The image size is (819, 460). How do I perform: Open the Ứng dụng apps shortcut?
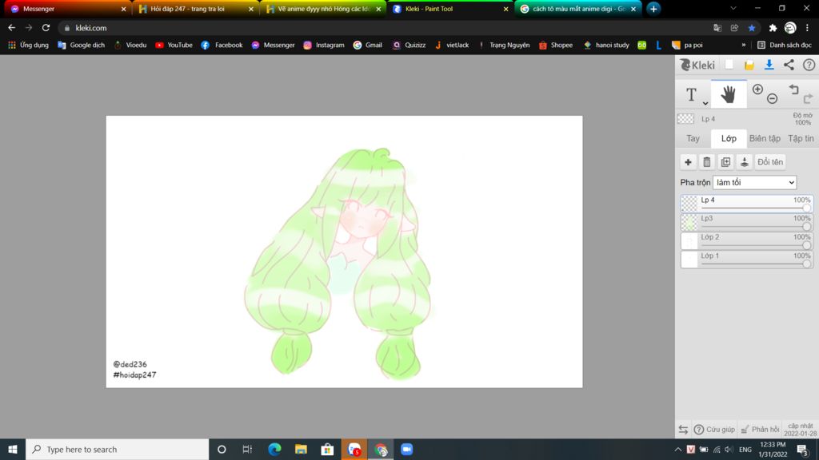point(28,46)
